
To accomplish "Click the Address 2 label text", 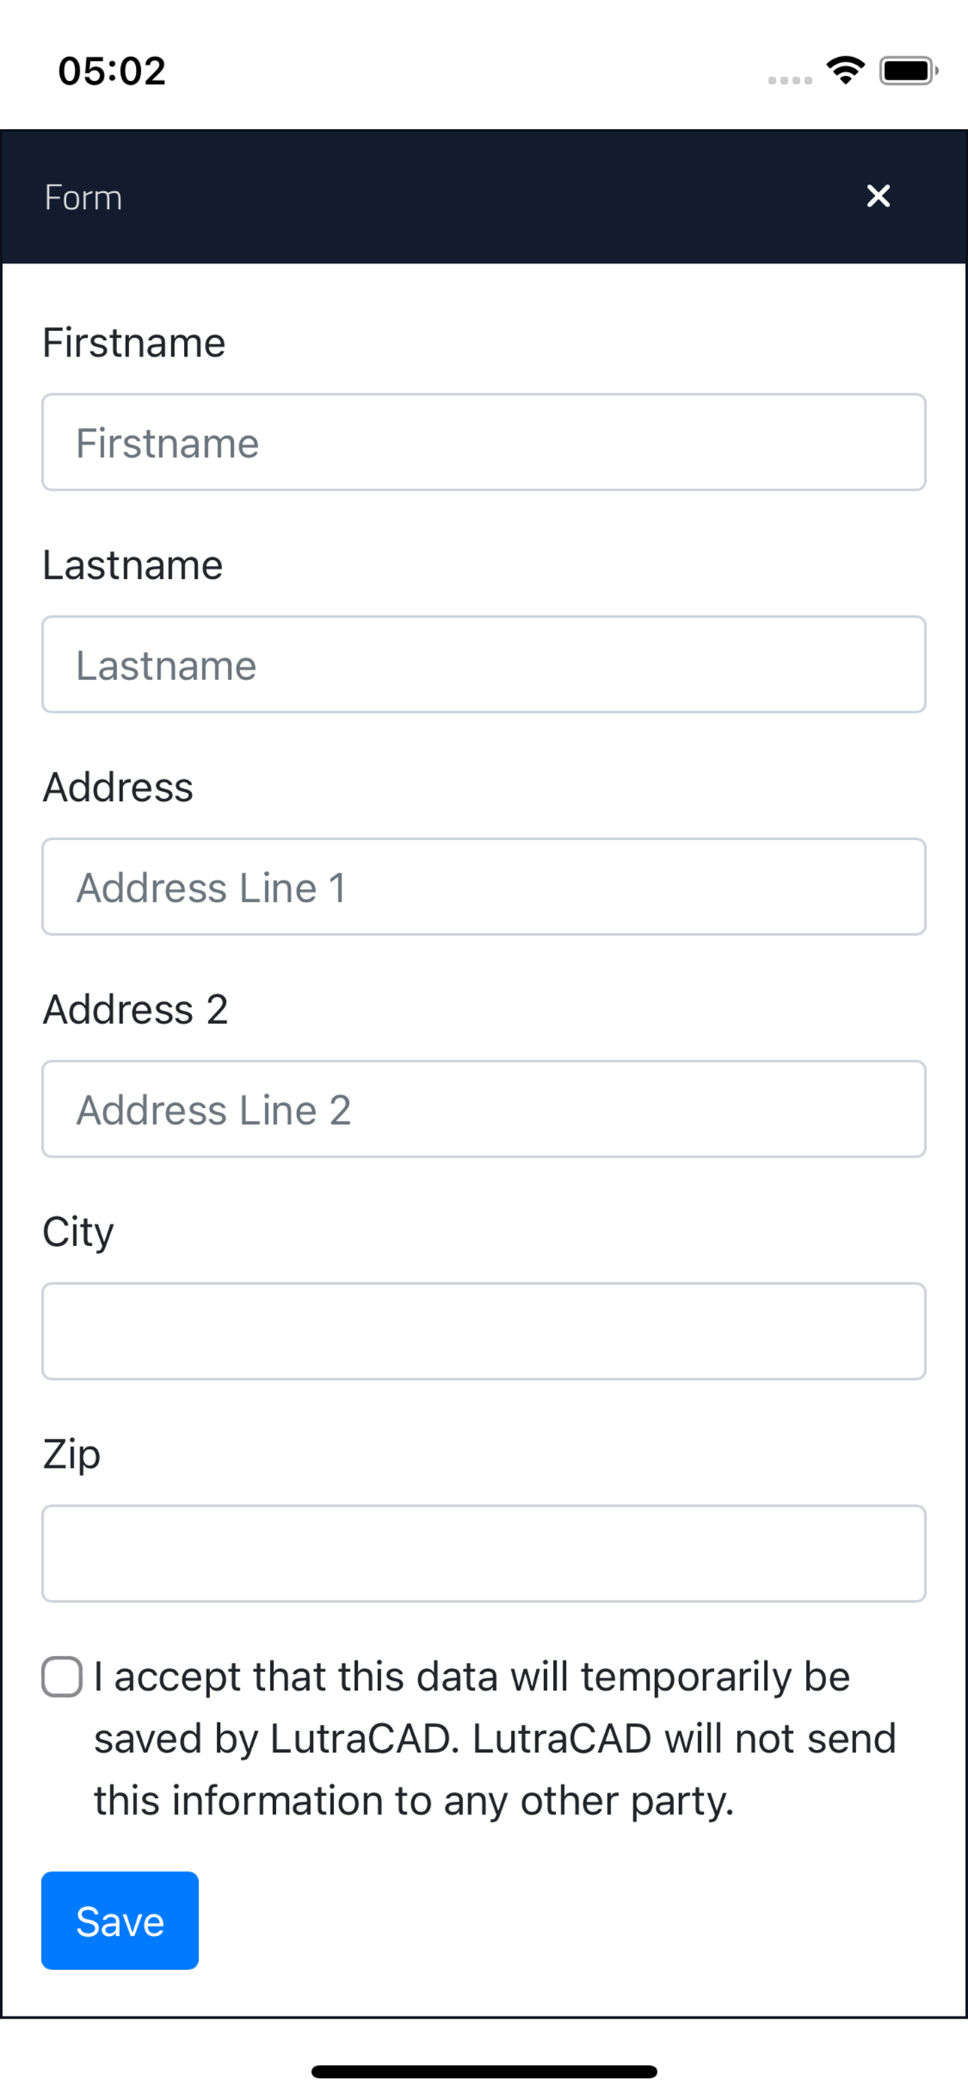I will pos(135,1009).
